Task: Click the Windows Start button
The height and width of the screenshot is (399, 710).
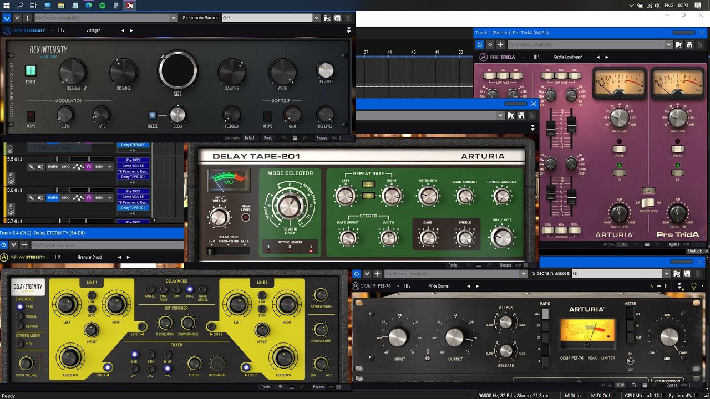Action: coord(6,6)
